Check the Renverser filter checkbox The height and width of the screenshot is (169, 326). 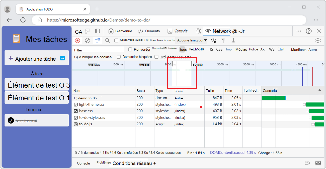point(130,49)
